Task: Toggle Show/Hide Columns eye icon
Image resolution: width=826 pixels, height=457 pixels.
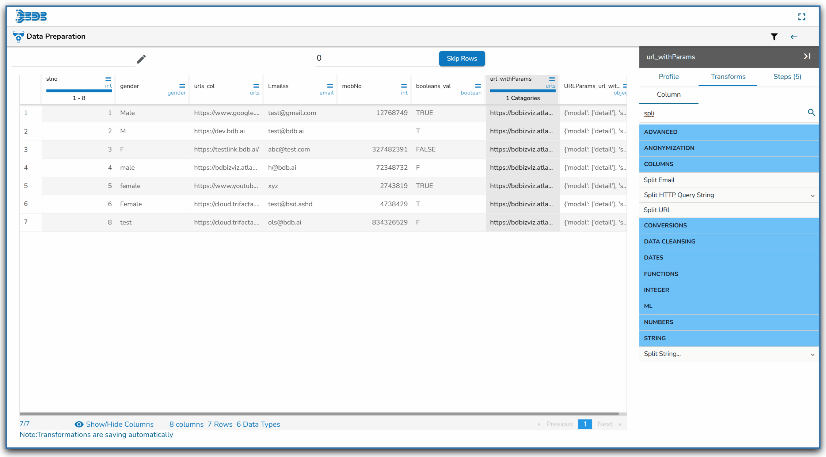Action: tap(79, 424)
